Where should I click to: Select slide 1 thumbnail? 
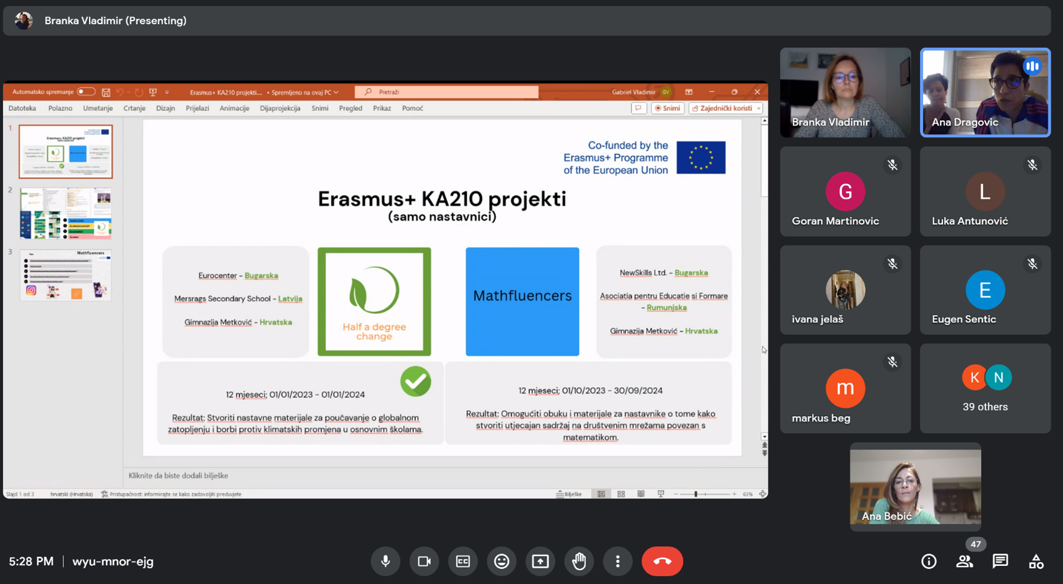(x=65, y=151)
